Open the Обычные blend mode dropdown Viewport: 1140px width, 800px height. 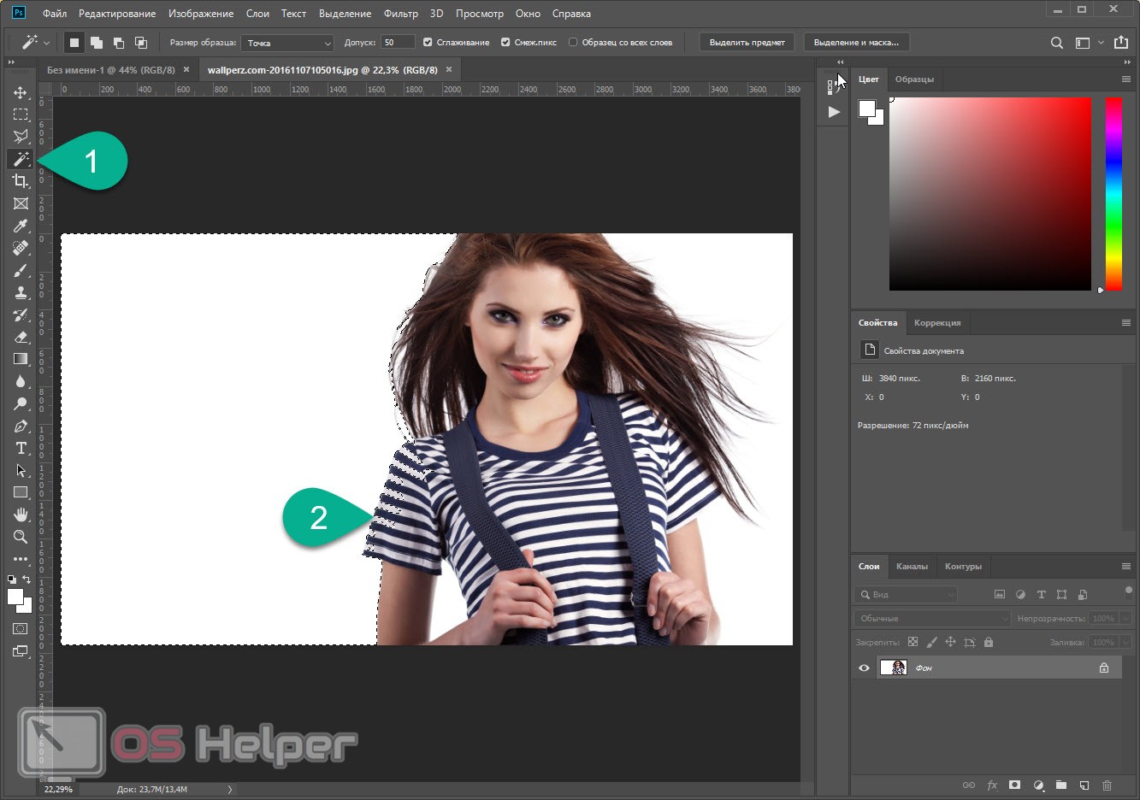(x=932, y=618)
